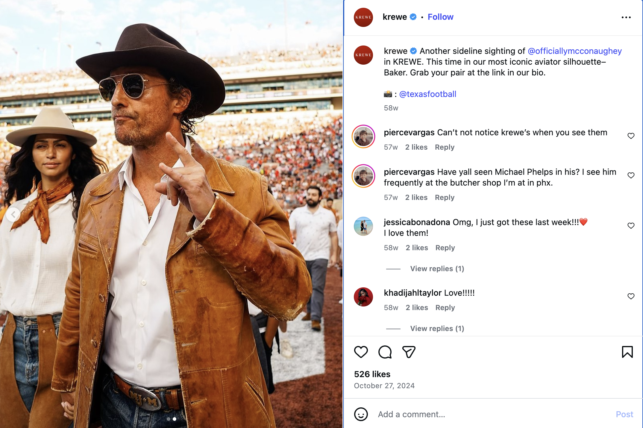643x428 pixels.
Task: Expand replies under jessicabonadona's comment
Action: click(x=437, y=269)
